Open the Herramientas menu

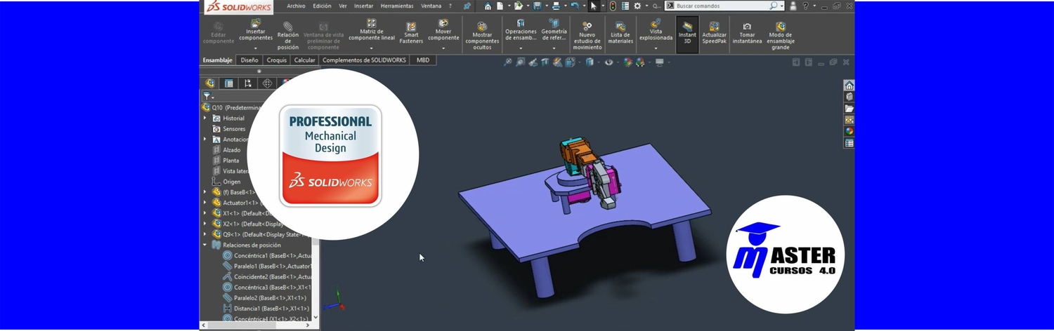click(x=397, y=6)
